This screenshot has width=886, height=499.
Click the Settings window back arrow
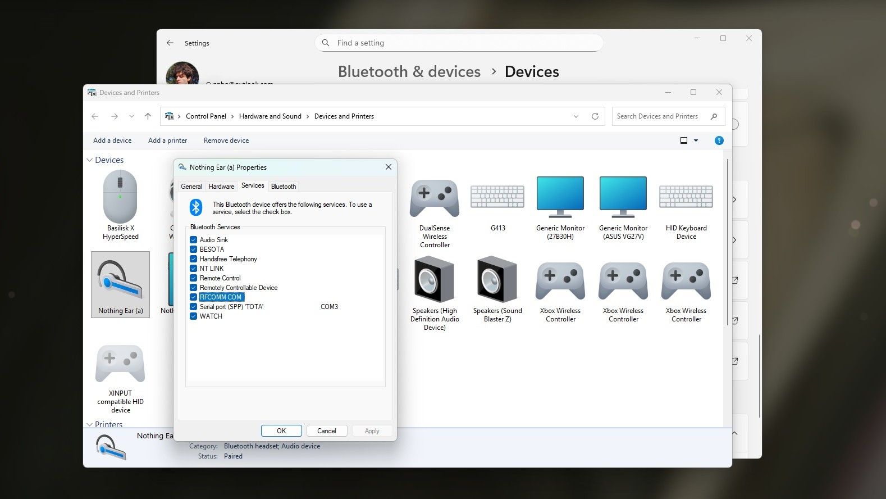tap(170, 43)
